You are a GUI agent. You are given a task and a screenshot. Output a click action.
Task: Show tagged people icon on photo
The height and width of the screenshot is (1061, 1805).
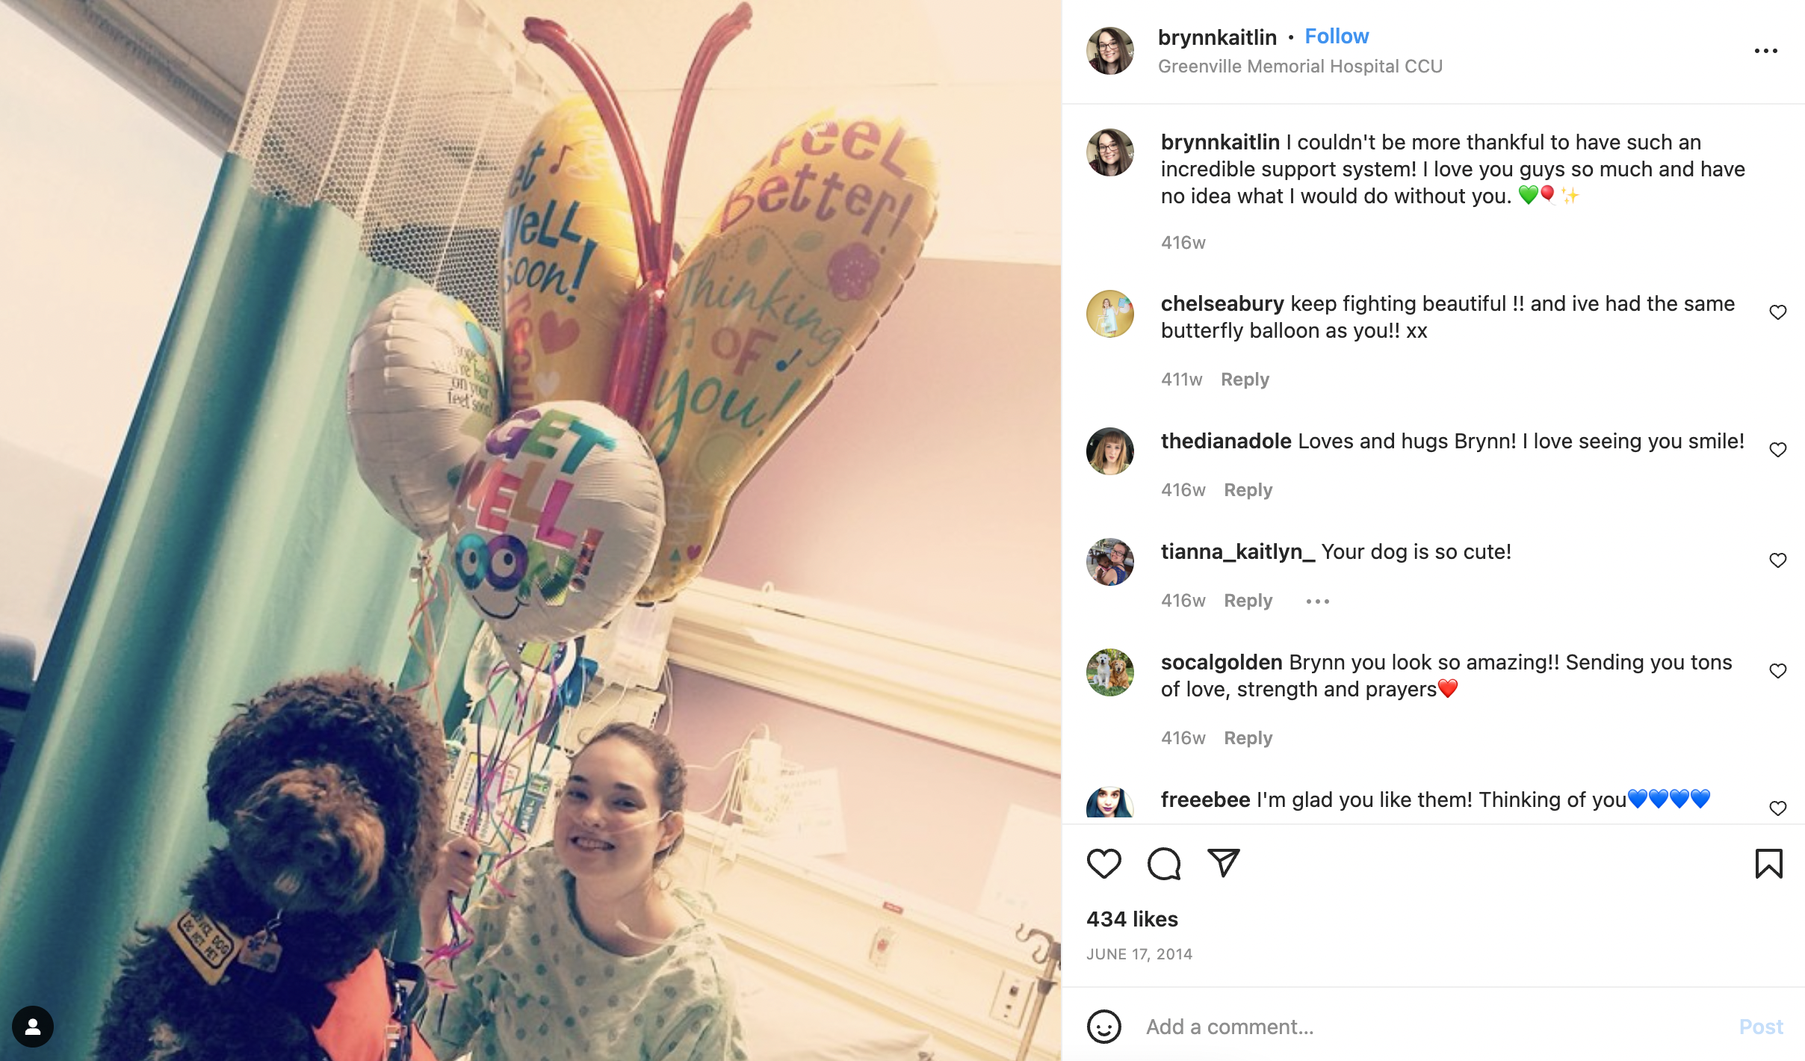pyautogui.click(x=33, y=1027)
